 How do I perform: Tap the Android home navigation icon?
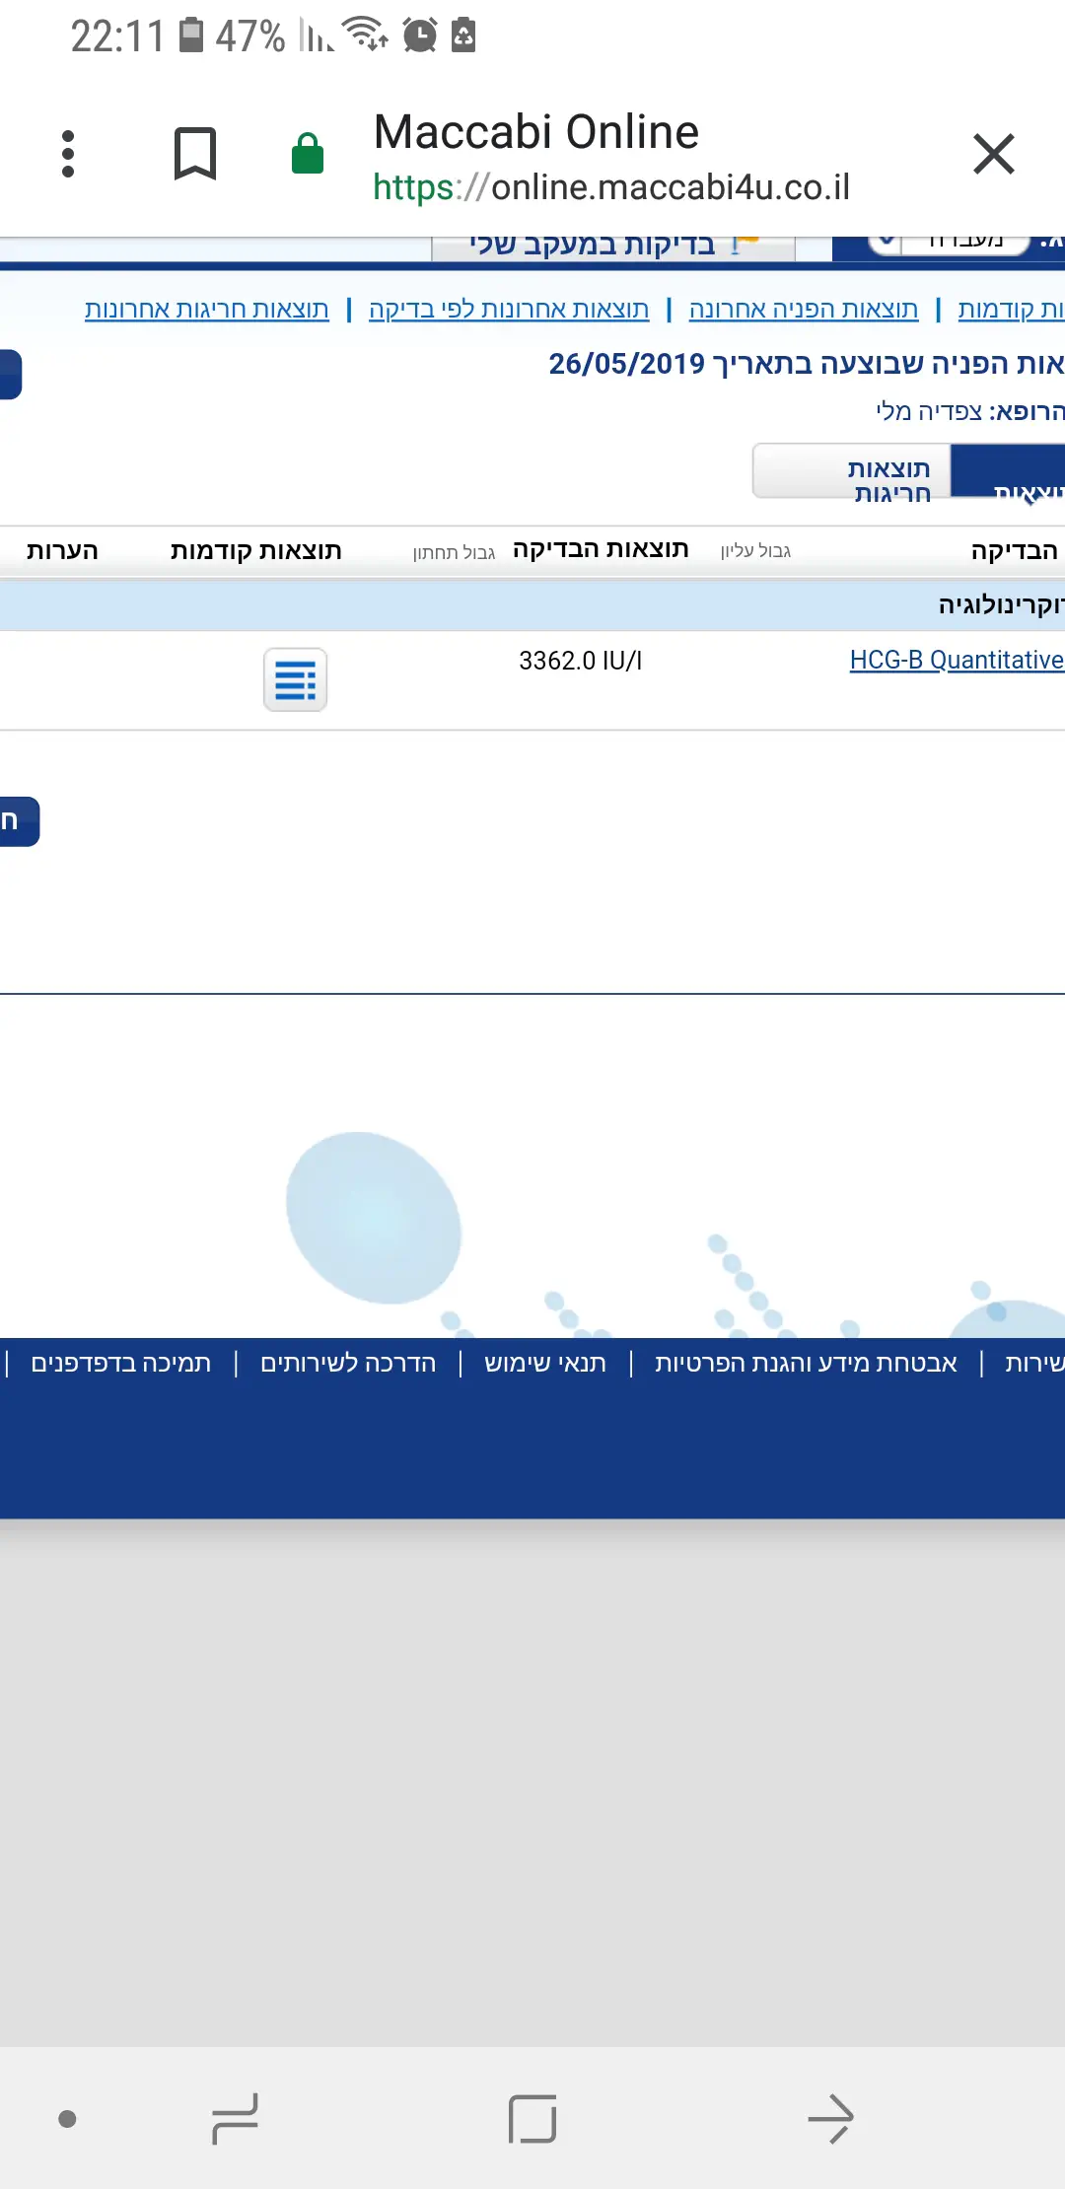(x=532, y=2118)
